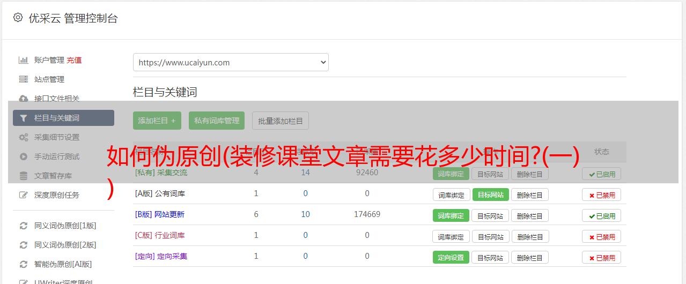Click value 174669 in 网站更新 row
The width and height of the screenshot is (686, 284).
367,214
